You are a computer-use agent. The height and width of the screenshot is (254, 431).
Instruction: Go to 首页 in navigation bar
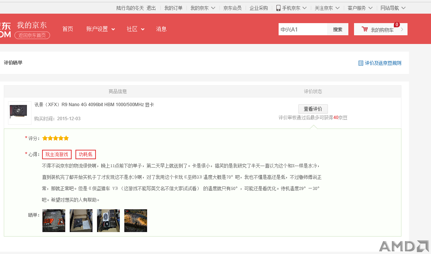[67, 29]
